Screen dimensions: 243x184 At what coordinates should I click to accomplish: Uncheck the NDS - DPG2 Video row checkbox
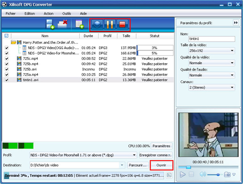(x=7, y=53)
